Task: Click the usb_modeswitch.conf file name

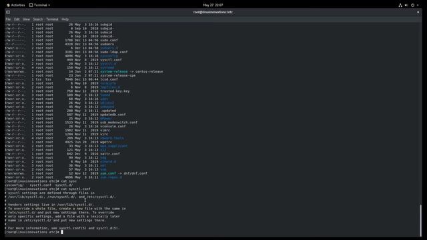Action: pyautogui.click(x=119, y=123)
